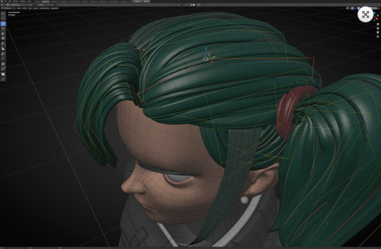Image resolution: width=381 pixels, height=249 pixels.
Task: Click the zoom magnifier viewport icon
Action: pos(378,24)
